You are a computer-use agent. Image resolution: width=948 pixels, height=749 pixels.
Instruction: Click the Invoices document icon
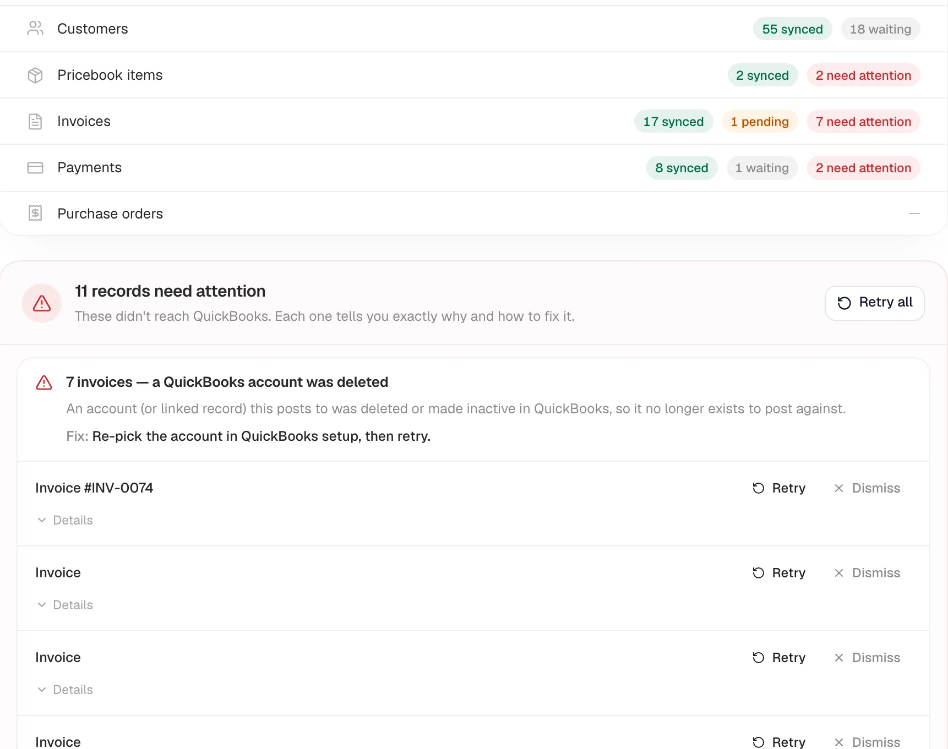tap(35, 121)
